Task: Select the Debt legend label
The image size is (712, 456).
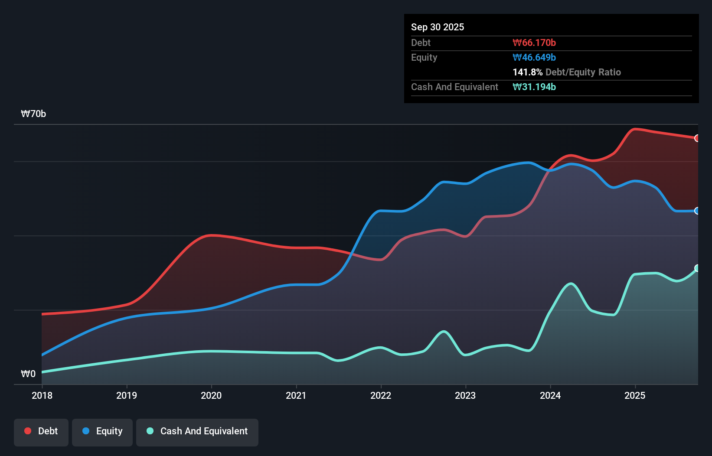Action: coord(48,431)
